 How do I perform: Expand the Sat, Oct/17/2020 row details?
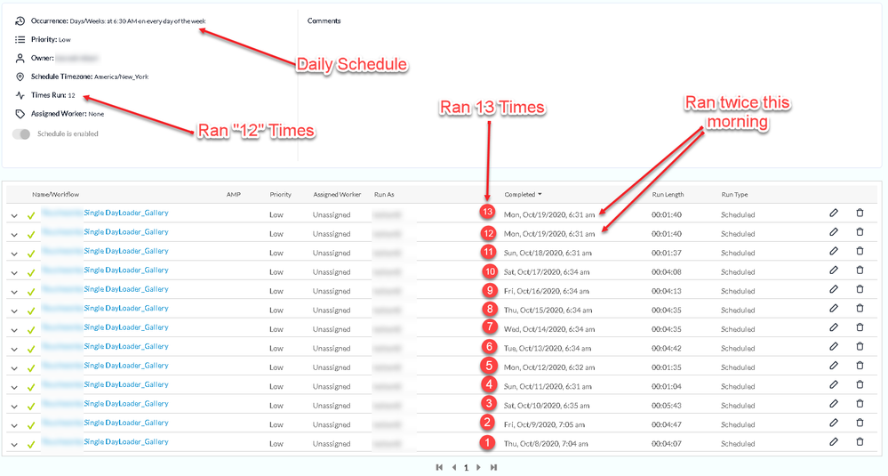tap(14, 273)
